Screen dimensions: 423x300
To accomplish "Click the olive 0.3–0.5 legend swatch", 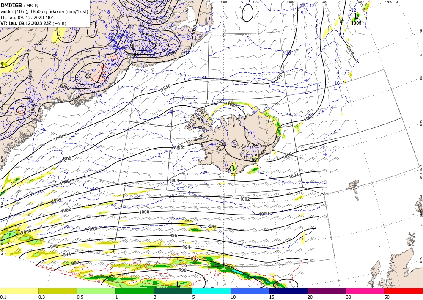I will (58, 291).
